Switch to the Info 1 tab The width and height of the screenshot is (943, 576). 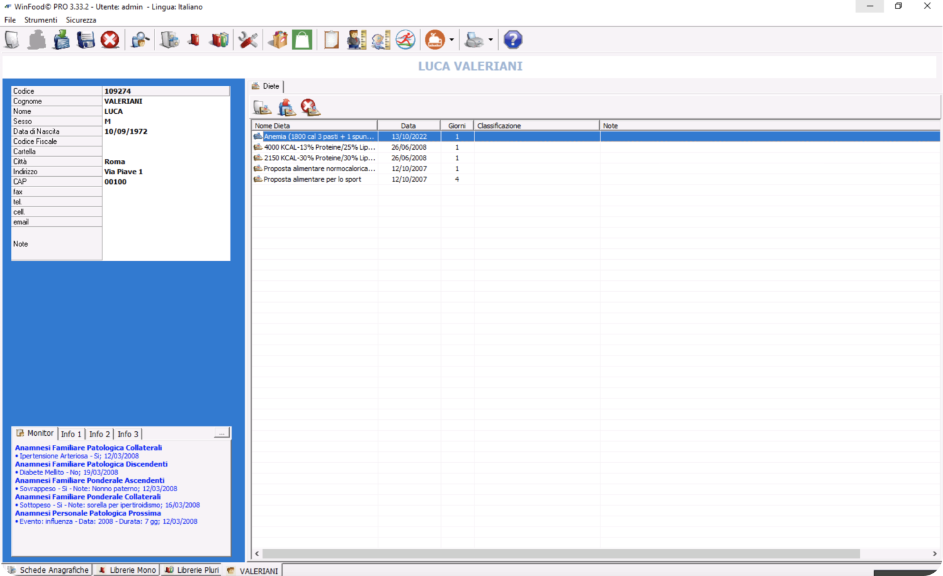tap(71, 434)
